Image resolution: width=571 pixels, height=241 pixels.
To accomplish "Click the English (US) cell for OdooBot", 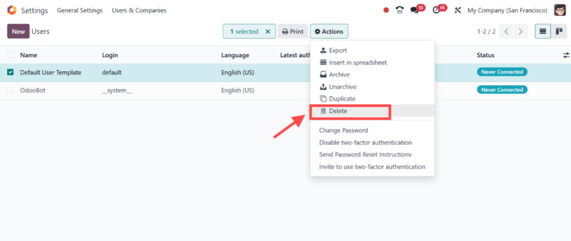I will [238, 90].
